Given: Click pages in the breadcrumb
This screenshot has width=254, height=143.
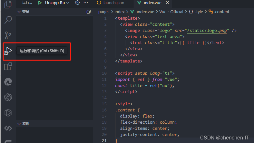Looking at the screenshot, I should (x=104, y=12).
